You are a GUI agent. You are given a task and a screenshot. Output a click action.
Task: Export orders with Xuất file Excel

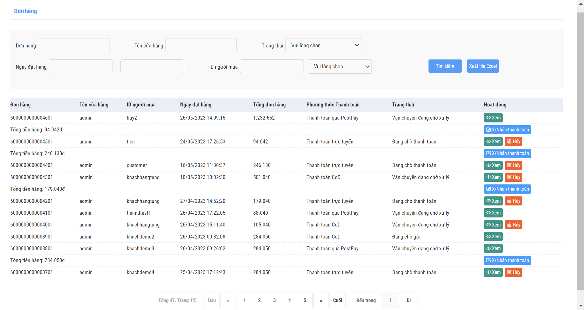[483, 66]
